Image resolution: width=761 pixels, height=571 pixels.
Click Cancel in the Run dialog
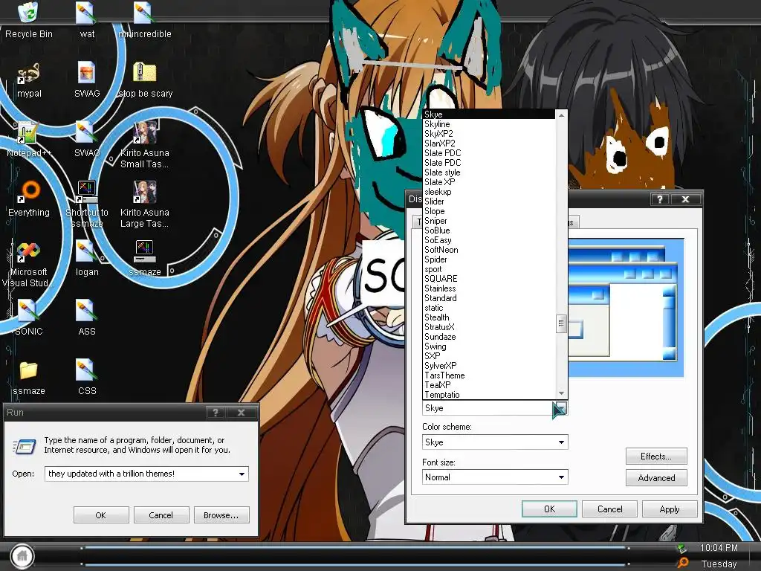coord(161,515)
